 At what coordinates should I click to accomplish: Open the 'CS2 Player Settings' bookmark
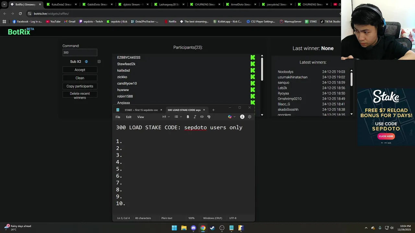(260, 22)
